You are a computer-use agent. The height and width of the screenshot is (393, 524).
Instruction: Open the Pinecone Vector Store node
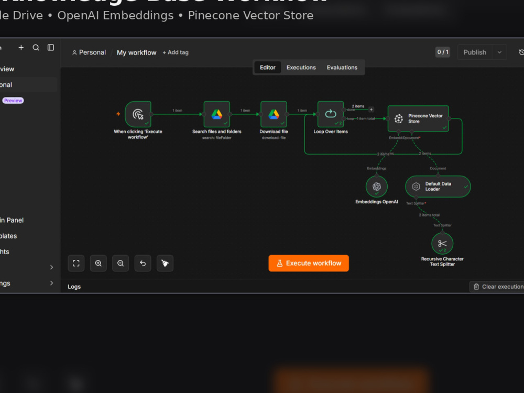tap(418, 118)
